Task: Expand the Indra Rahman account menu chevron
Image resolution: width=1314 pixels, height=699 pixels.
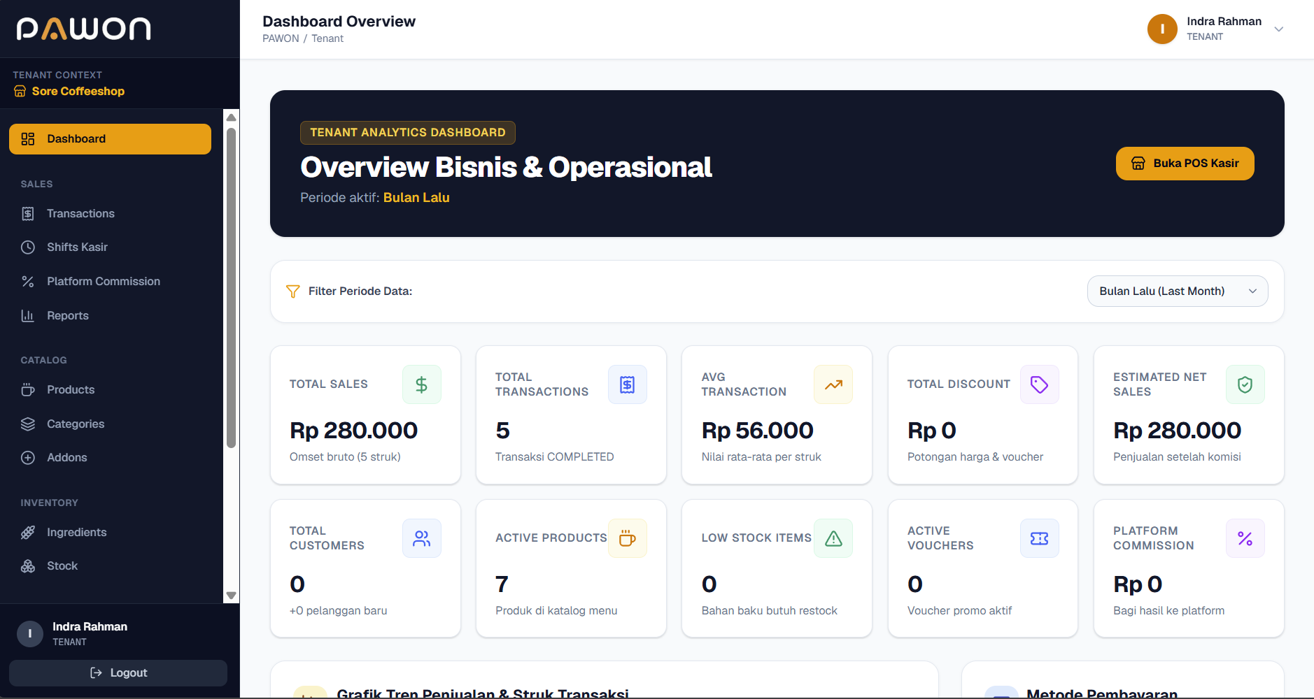Action: [1278, 29]
